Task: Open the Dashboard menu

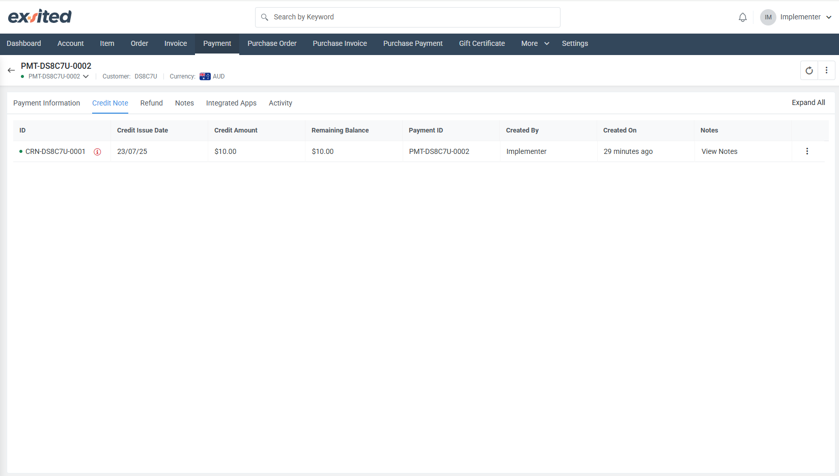Action: [24, 44]
